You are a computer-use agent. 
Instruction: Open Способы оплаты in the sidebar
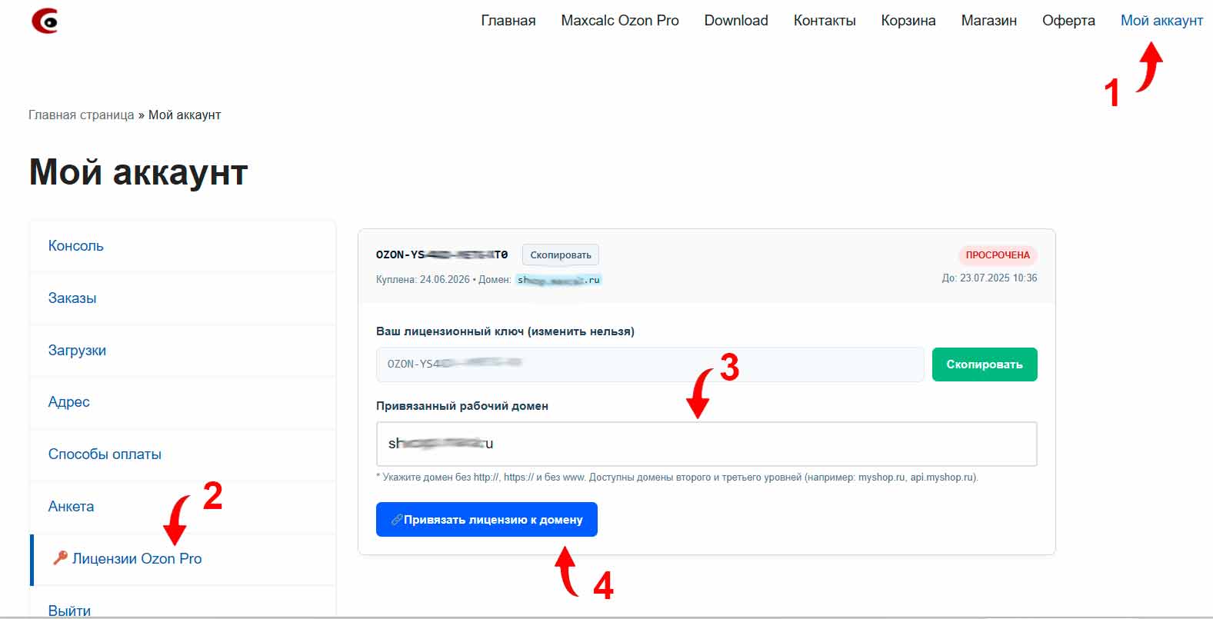click(105, 454)
